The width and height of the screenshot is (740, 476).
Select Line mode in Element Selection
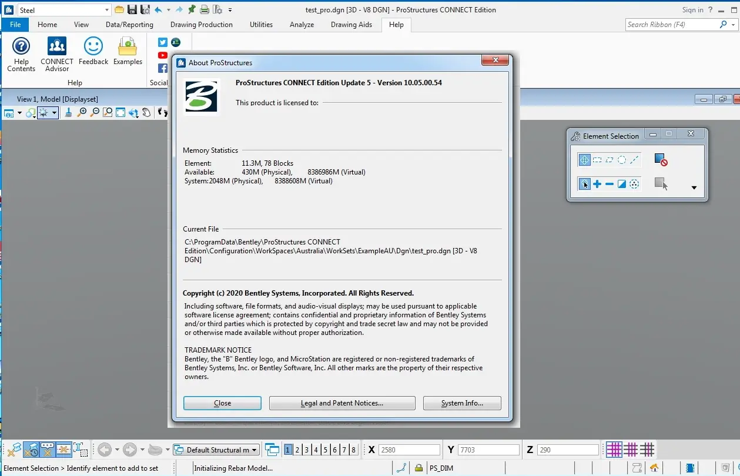click(634, 160)
